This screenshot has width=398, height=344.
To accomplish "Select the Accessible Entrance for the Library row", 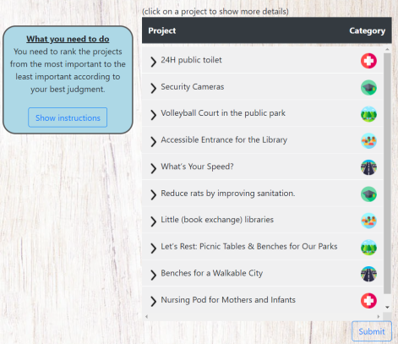I will click(263, 140).
